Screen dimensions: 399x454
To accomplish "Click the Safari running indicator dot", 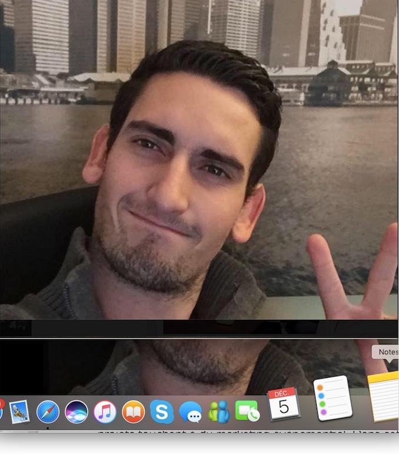I will tap(48, 427).
